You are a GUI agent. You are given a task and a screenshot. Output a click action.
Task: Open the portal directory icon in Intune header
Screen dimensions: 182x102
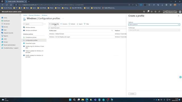(x=144, y=12)
